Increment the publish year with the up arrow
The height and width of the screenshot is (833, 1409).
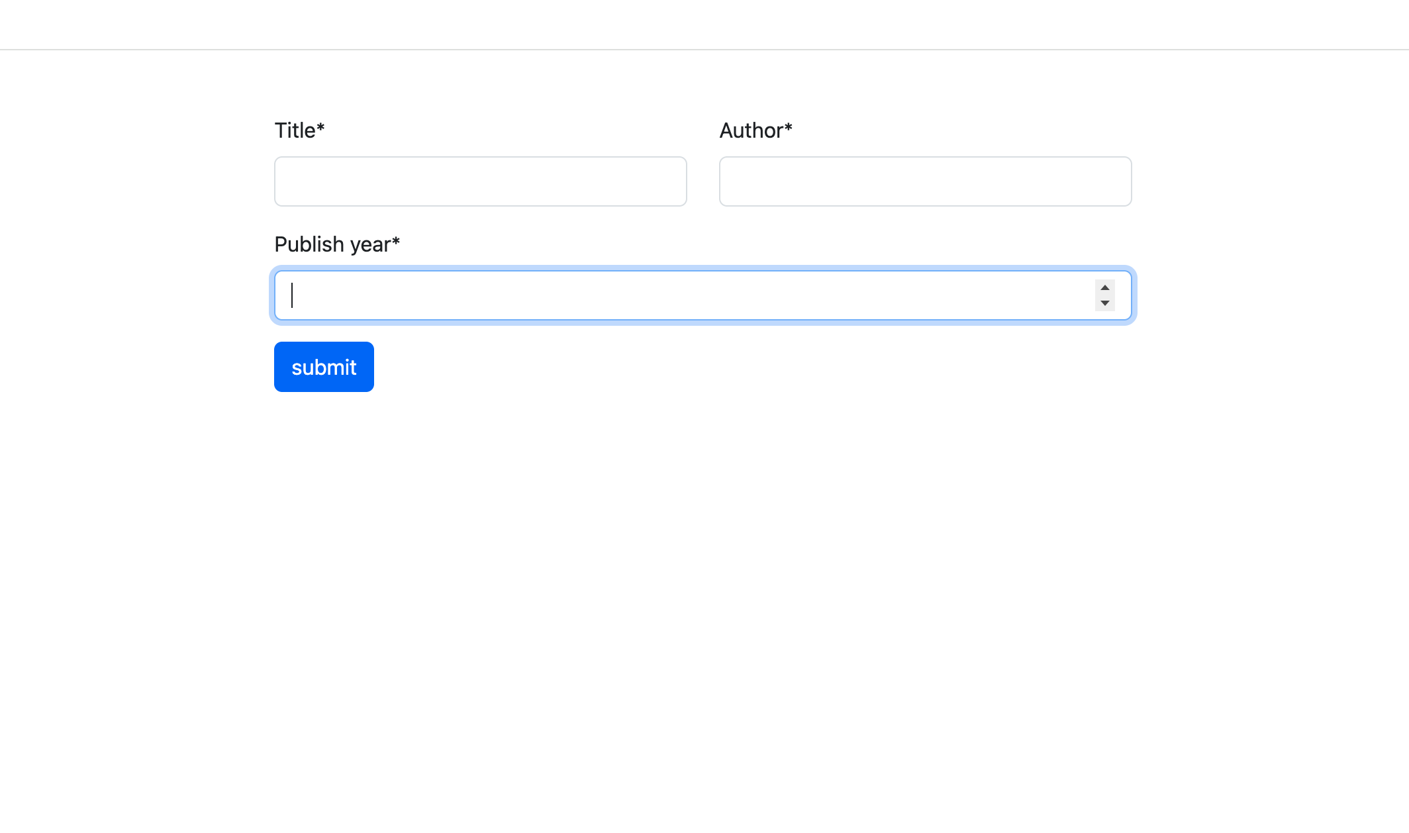coord(1104,287)
